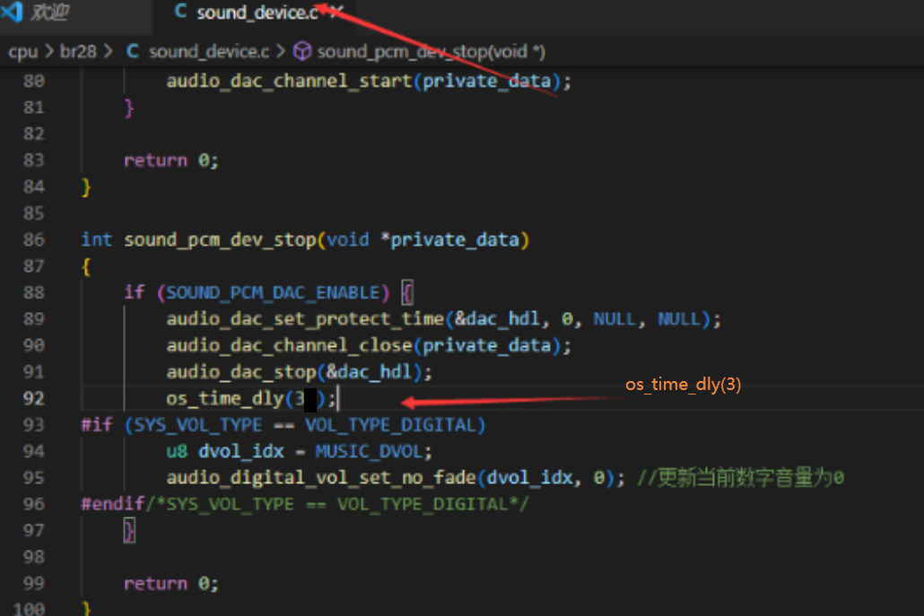The height and width of the screenshot is (616, 924).
Task: Click audio_dac_set_protect_time call on line 89
Action: (305, 319)
